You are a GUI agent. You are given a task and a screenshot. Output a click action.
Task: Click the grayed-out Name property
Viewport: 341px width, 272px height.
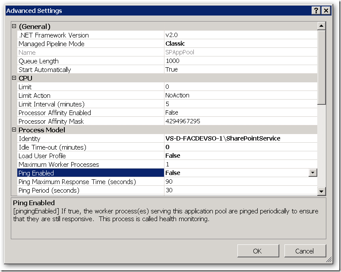tap(91, 52)
